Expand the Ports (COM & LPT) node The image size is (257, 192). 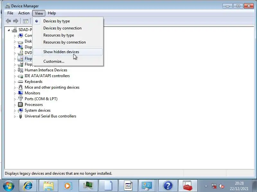point(15,99)
